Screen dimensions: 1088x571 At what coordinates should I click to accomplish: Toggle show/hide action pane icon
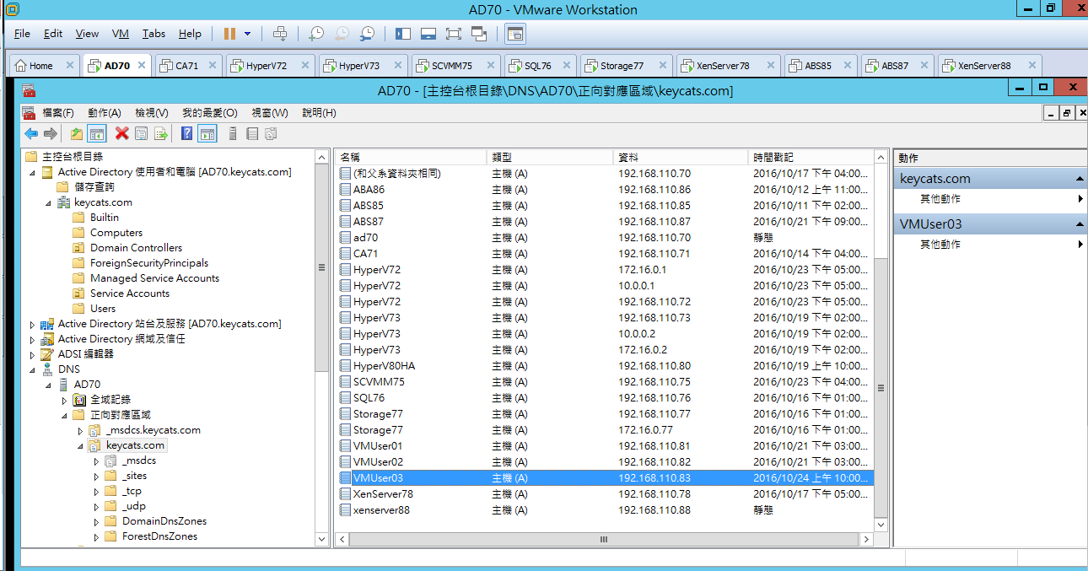click(207, 133)
